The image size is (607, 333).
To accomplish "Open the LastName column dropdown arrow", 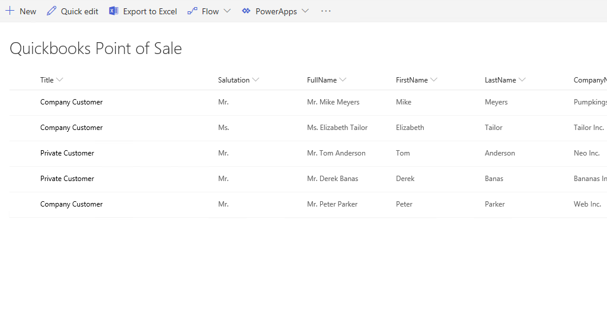I will 522,80.
